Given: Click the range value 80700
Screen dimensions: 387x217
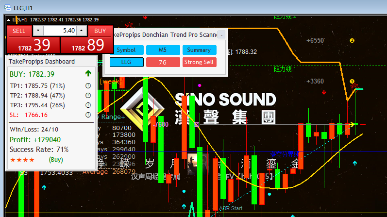Looking at the screenshot, I should point(122,128).
